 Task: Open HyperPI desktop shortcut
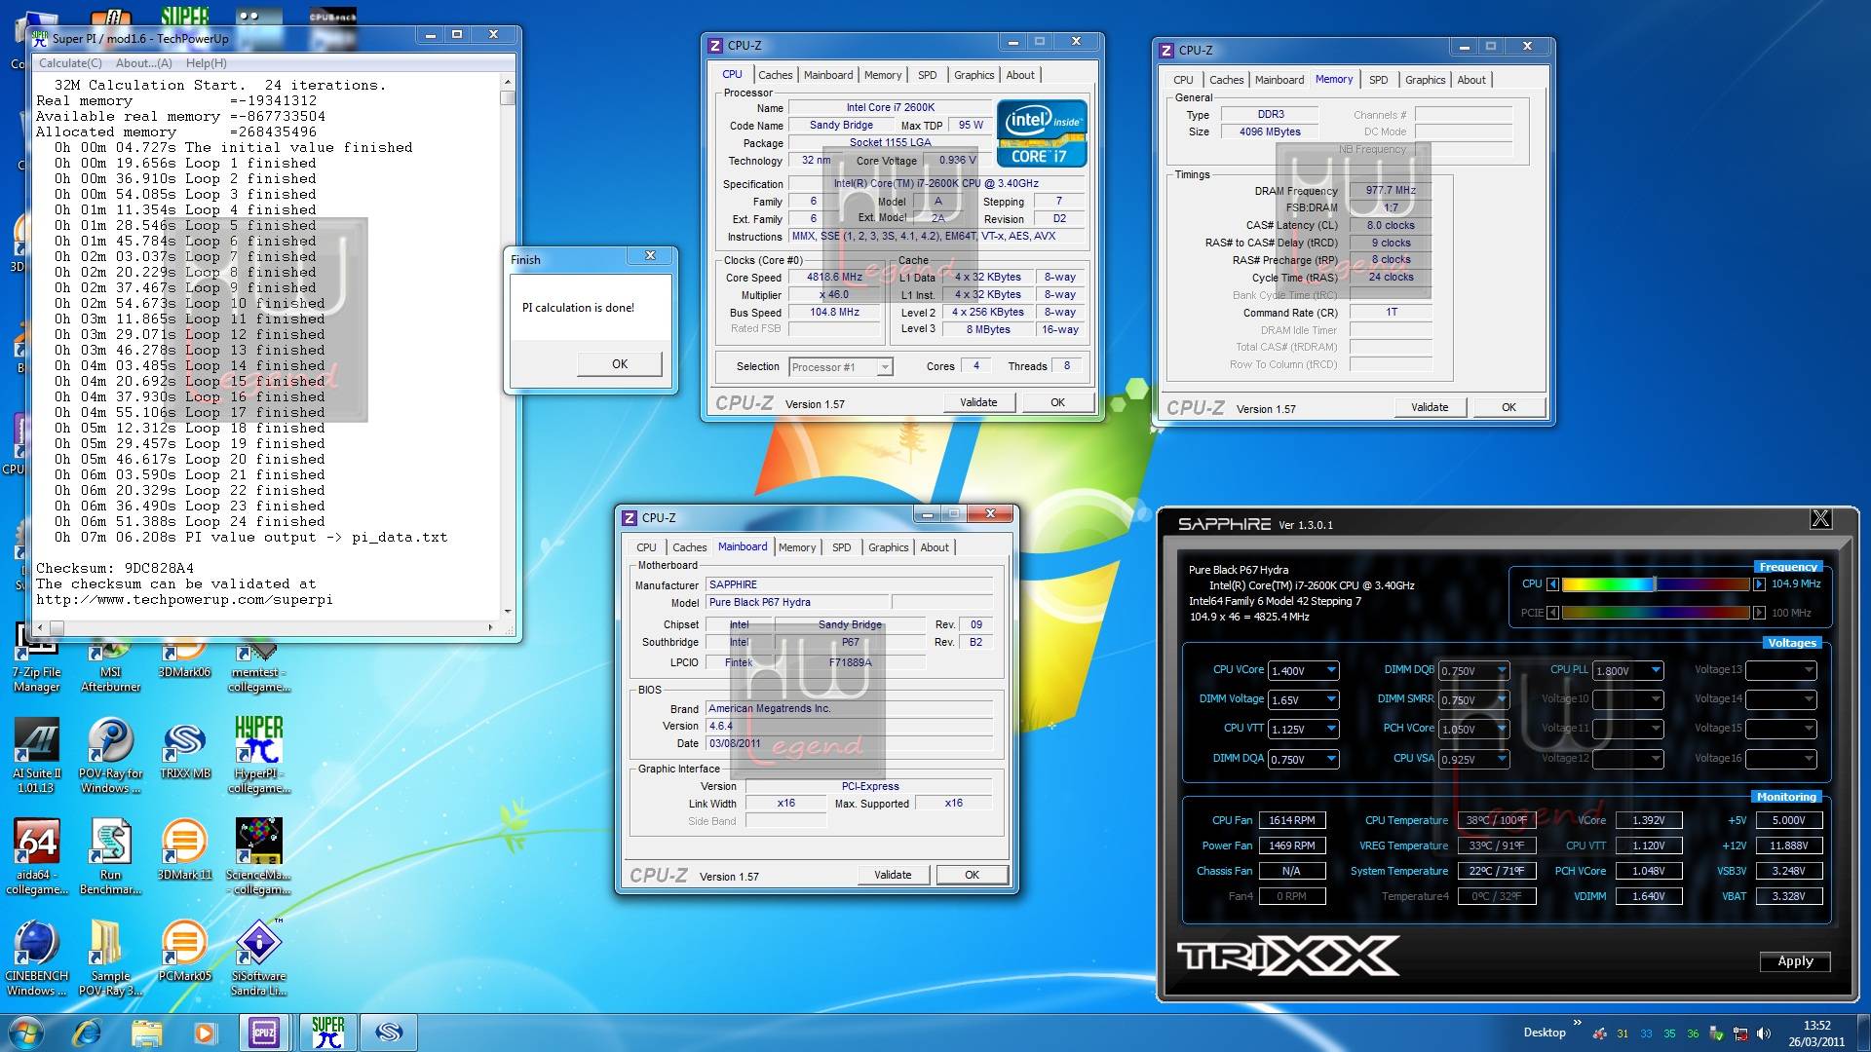pos(259,756)
